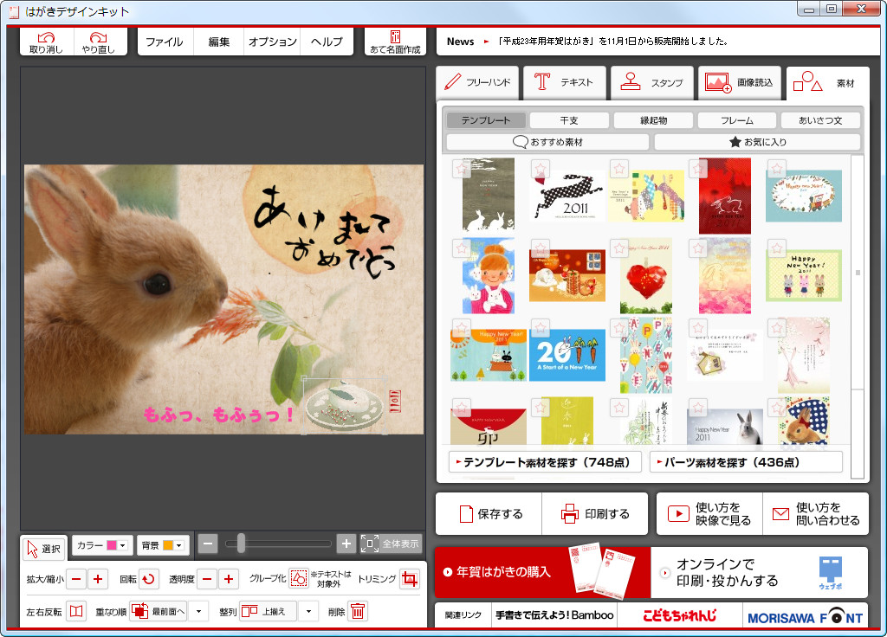Favorite the three white rabbits template
The height and width of the screenshot is (637, 887).
(x=462, y=169)
